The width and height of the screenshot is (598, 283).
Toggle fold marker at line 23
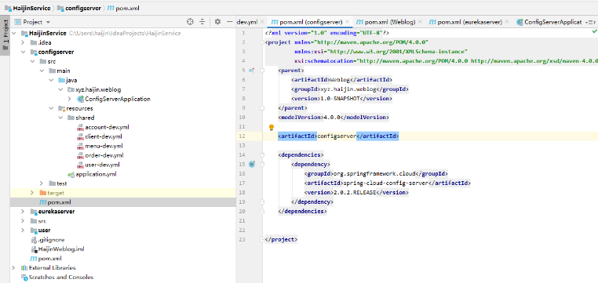pyautogui.click(x=262, y=240)
